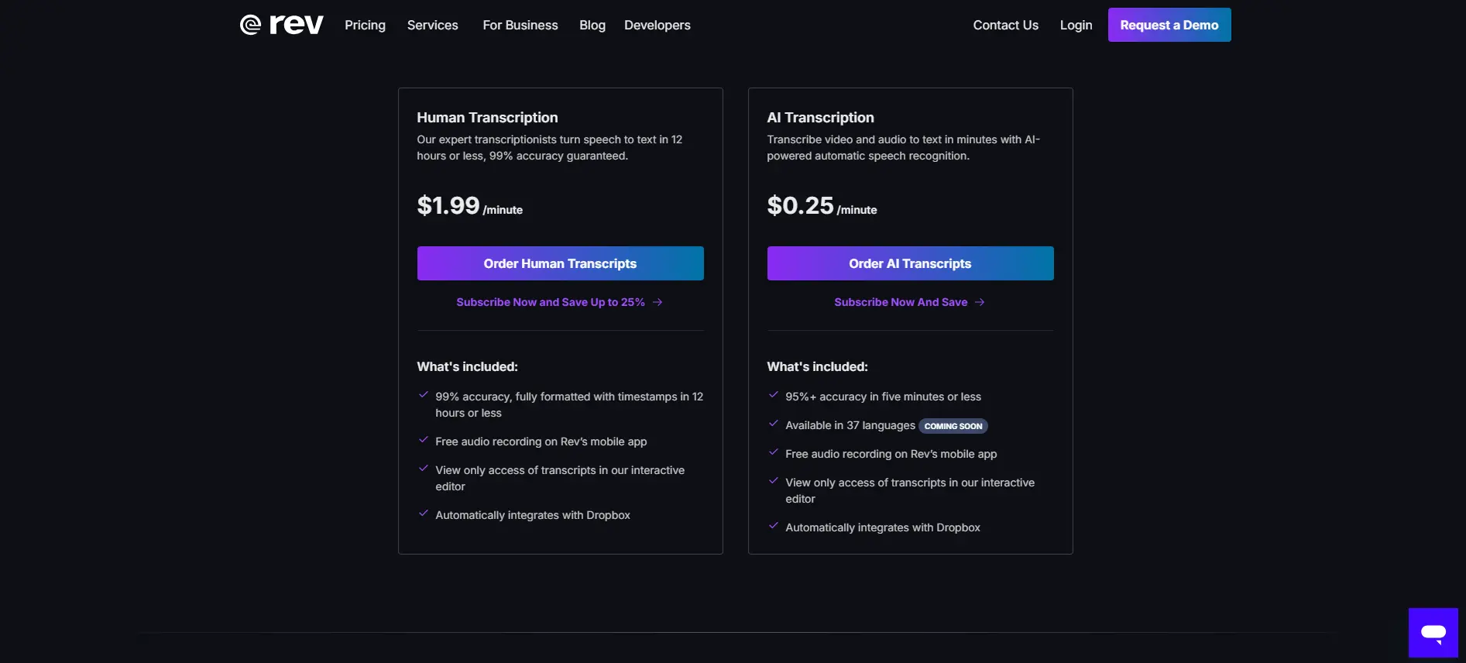
Task: Click arrow next to Subscribe Now and Save Up to 25%
Action: pos(657,302)
